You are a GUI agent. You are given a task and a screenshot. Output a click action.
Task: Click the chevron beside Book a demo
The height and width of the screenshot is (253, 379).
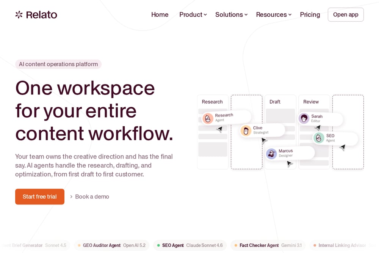click(71, 196)
